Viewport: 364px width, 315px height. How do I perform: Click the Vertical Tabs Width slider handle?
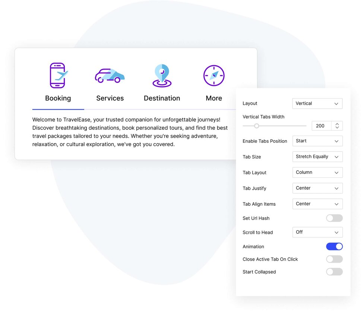pos(256,126)
